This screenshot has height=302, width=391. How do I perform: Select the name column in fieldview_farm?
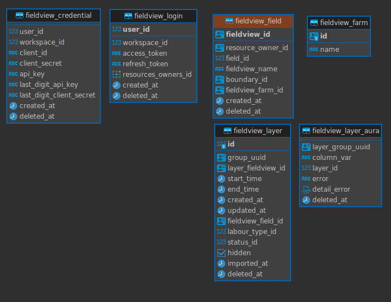(339, 50)
